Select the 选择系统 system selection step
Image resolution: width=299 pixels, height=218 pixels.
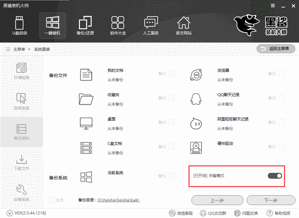(21, 101)
